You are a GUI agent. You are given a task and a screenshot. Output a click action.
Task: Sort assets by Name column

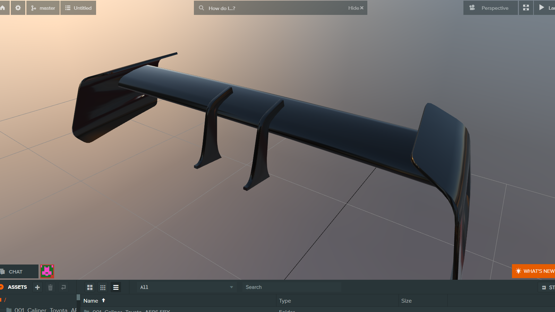(178, 301)
